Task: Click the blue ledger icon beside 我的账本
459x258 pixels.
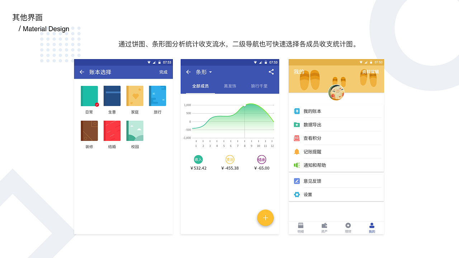Action: click(297, 111)
